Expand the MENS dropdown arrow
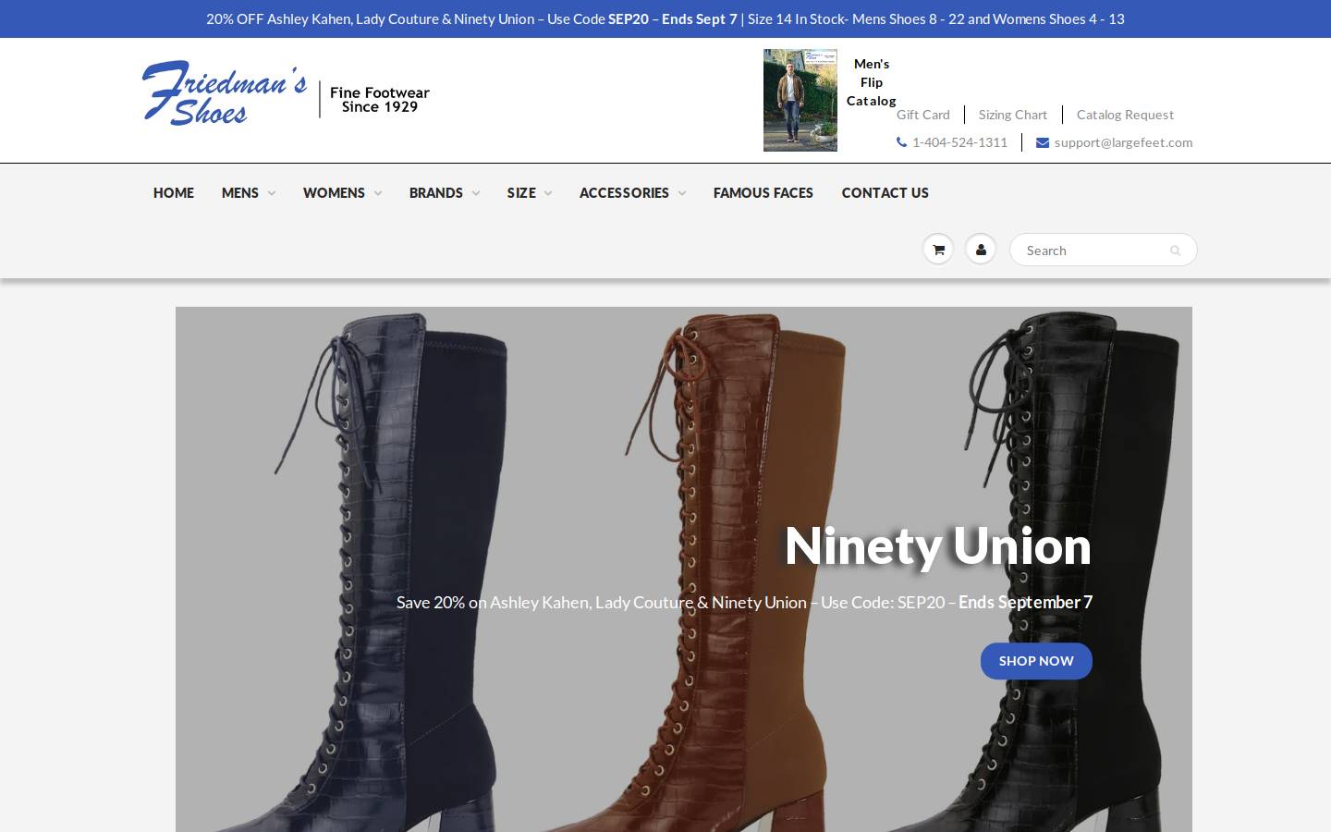This screenshot has height=832, width=1331. (x=271, y=193)
